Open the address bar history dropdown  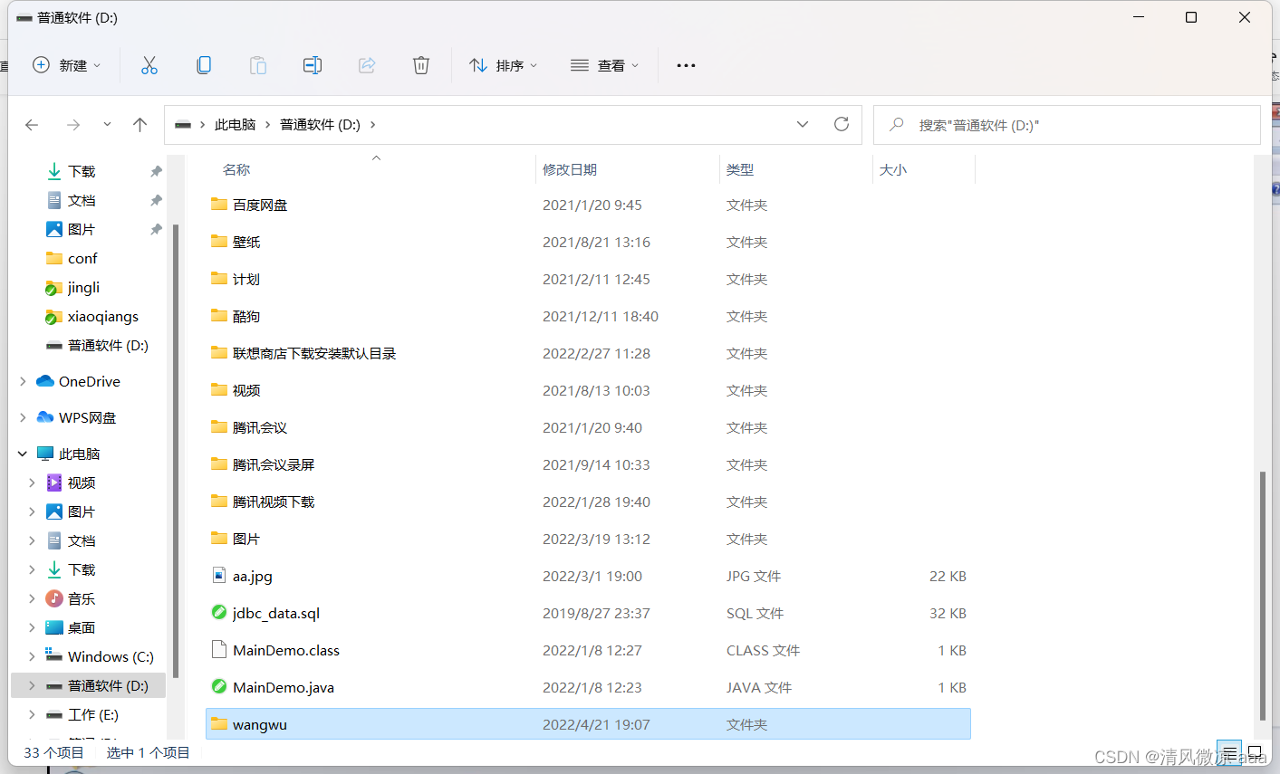coord(803,124)
